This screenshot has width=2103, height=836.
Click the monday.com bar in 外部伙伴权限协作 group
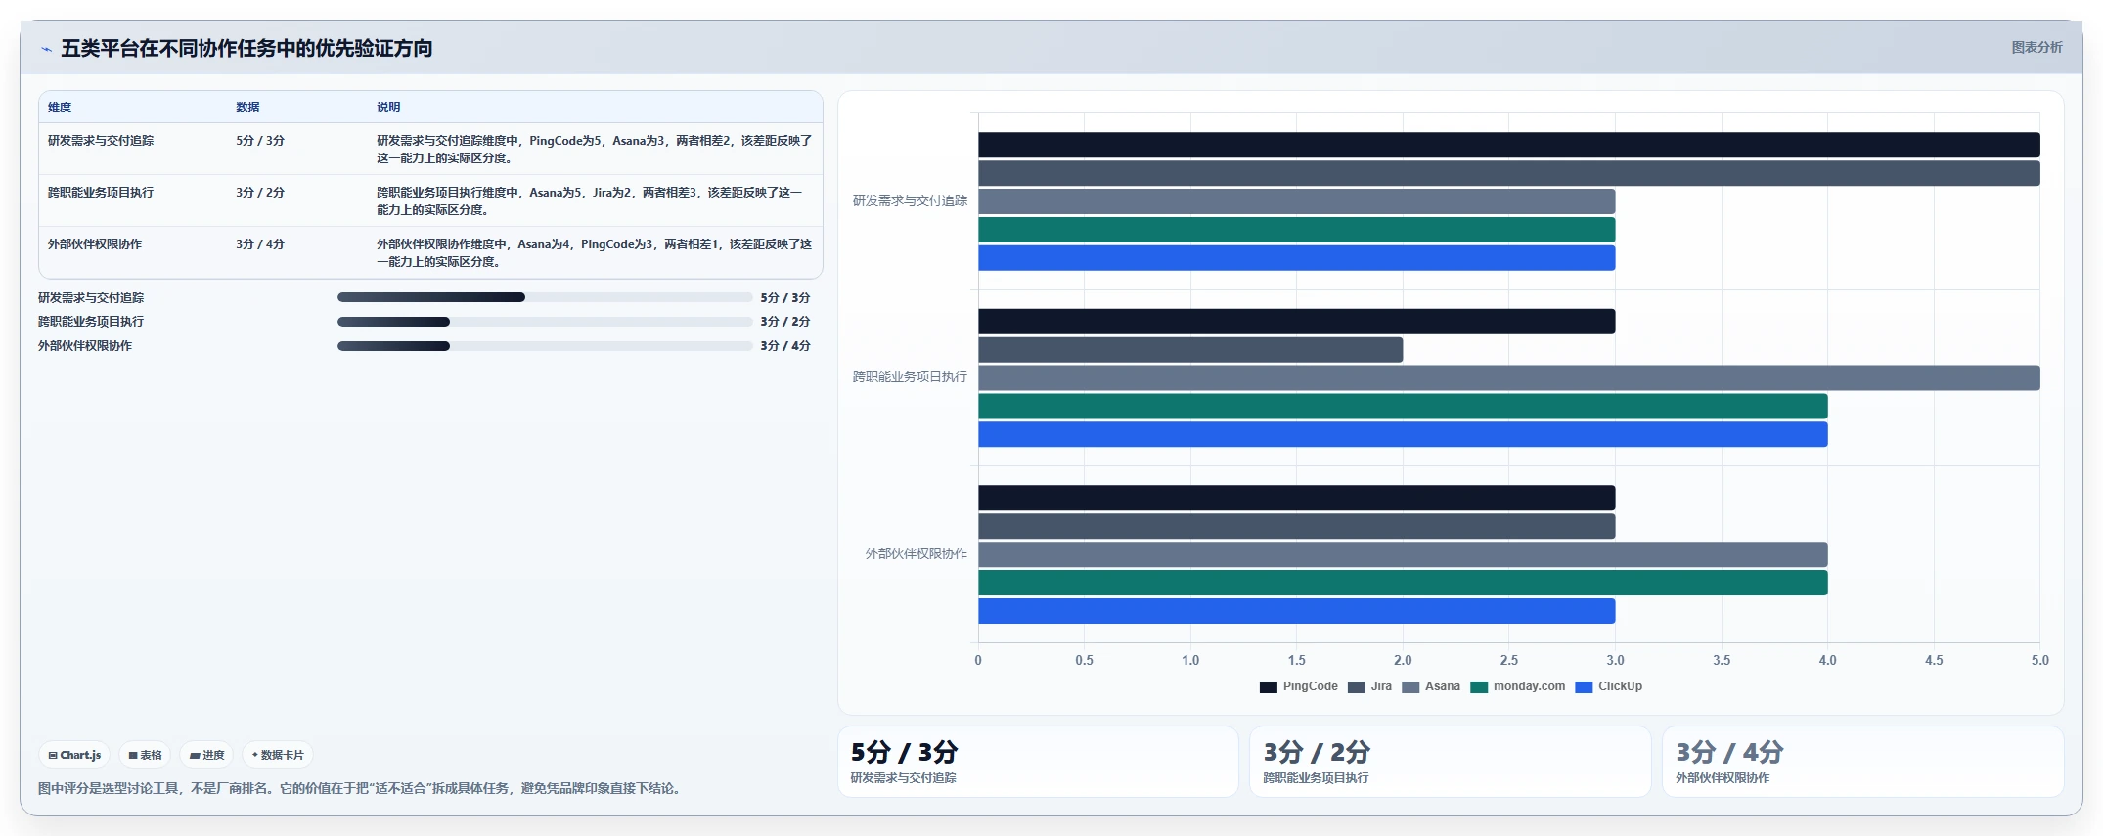(1403, 583)
